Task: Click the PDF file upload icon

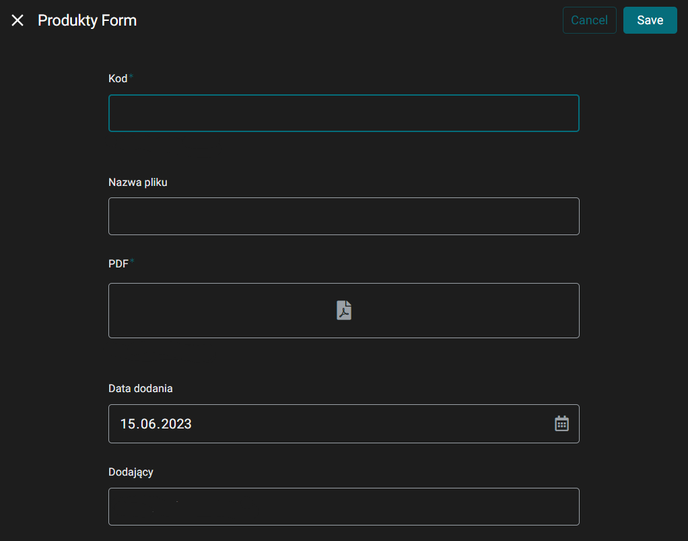Action: pyautogui.click(x=344, y=310)
